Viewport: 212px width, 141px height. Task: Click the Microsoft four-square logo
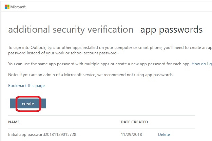coord(7,7)
